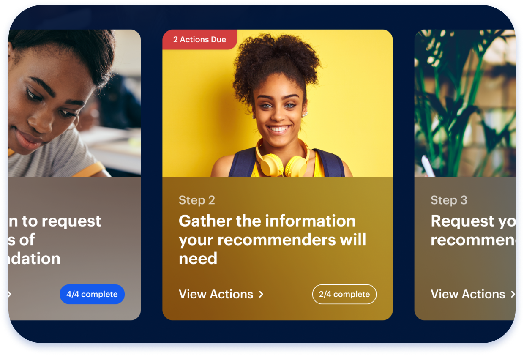Click the request letters of recommendation heading on first card
524x355 pixels.
[x=55, y=240]
